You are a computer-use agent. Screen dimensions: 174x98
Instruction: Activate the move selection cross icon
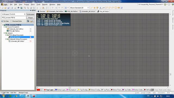pos(53,8)
